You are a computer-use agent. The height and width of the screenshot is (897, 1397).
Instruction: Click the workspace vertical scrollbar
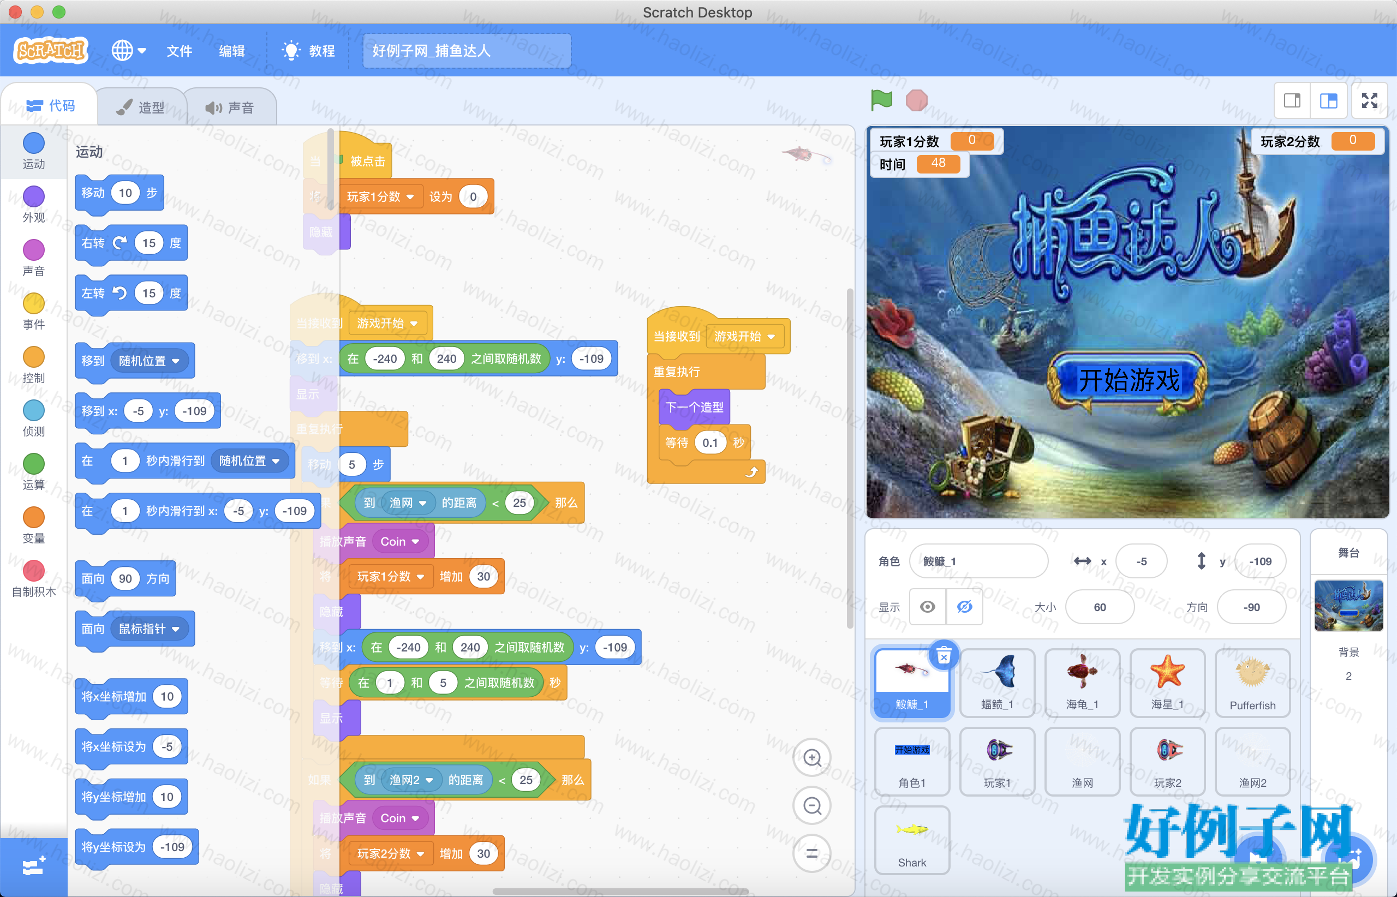coord(849,459)
